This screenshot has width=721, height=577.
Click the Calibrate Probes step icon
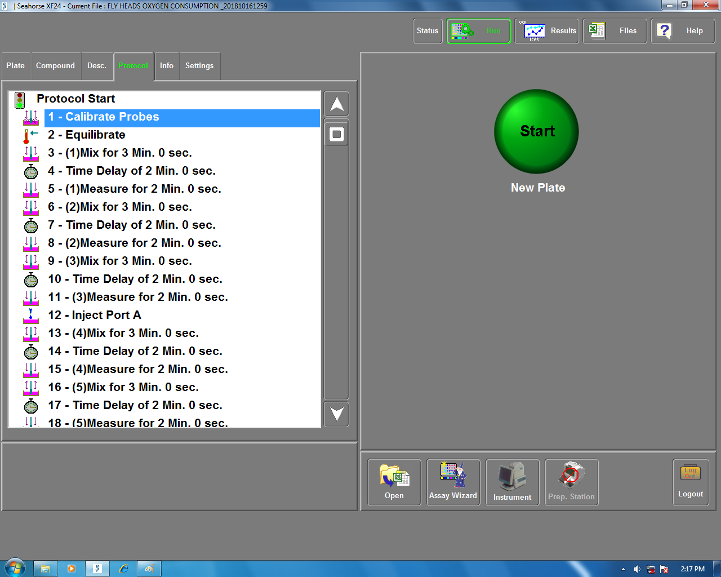pyautogui.click(x=31, y=117)
